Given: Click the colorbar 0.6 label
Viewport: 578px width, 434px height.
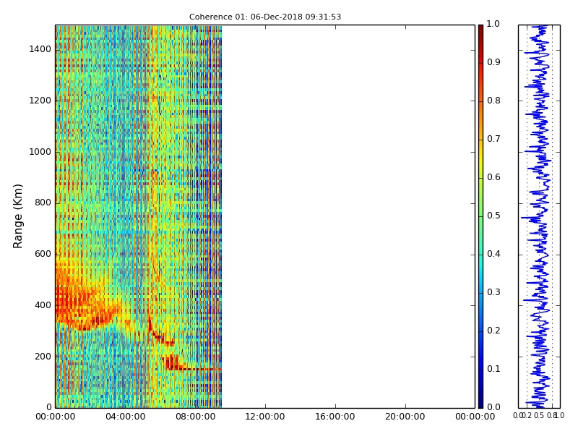Looking at the screenshot, I should point(493,177).
